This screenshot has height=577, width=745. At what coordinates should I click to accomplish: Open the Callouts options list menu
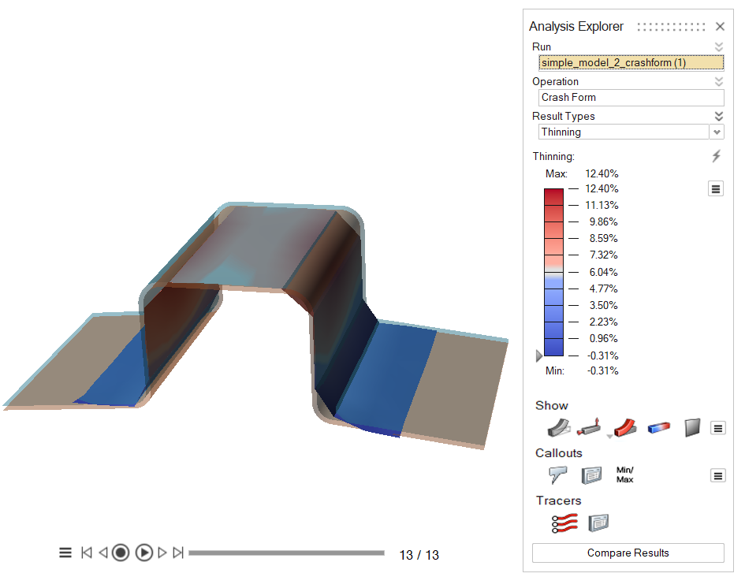[717, 475]
